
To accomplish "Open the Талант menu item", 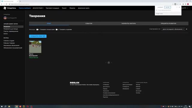I will coord(64,8).
